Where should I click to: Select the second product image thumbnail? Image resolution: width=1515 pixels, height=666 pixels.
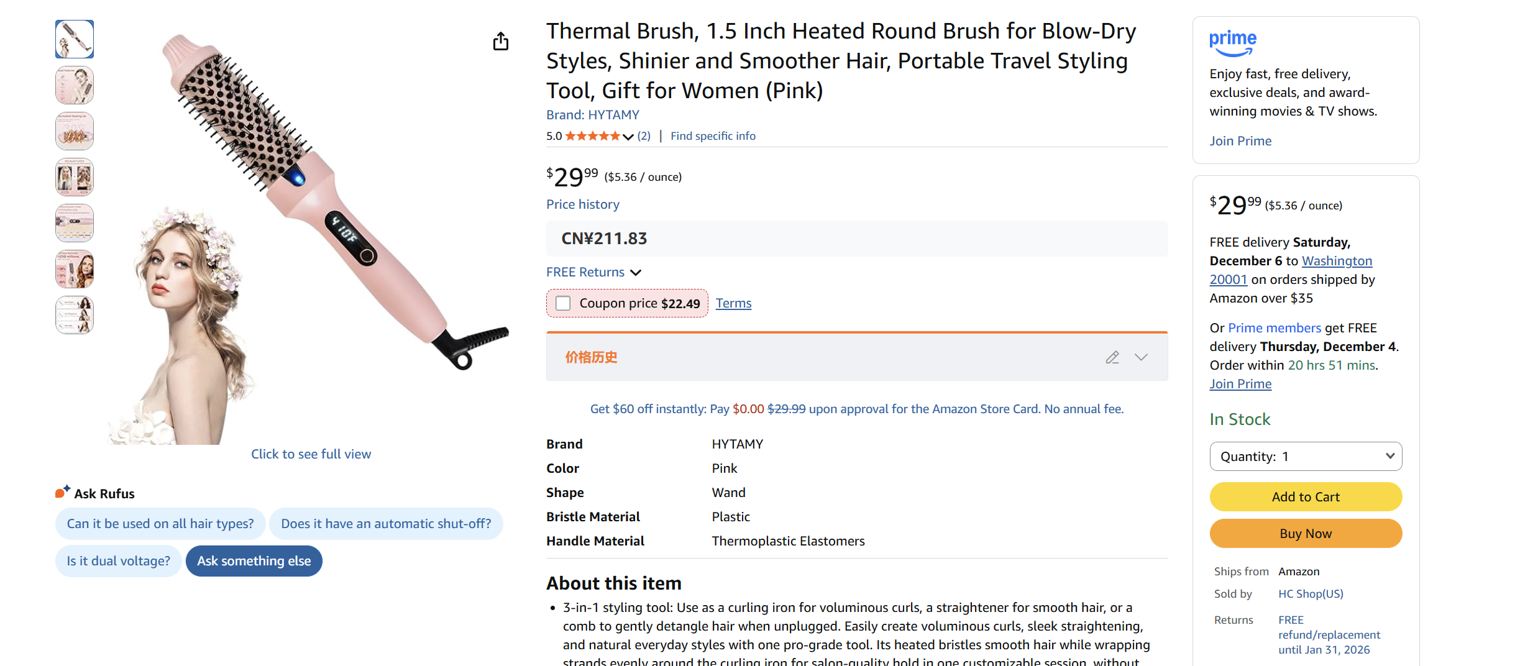(74, 85)
